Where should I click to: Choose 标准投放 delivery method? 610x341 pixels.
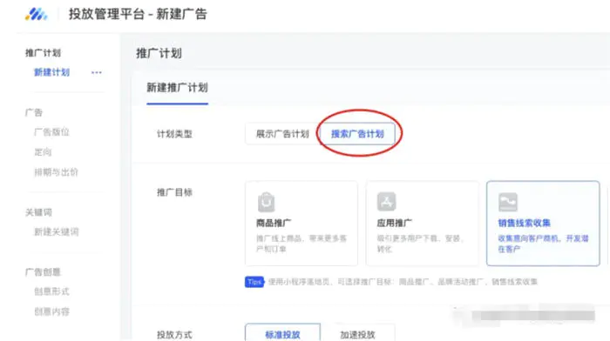tap(283, 334)
